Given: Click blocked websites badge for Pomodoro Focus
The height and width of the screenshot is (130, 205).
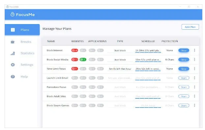Looking at the screenshot, I should point(75,87).
